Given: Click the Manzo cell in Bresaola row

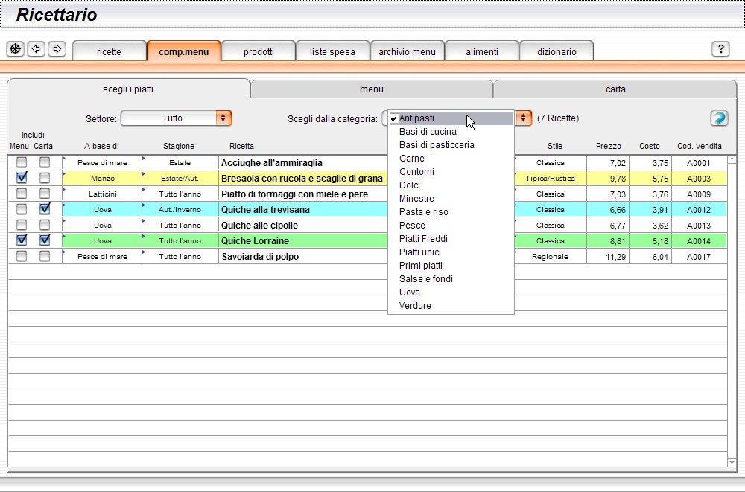Looking at the screenshot, I should point(102,179).
